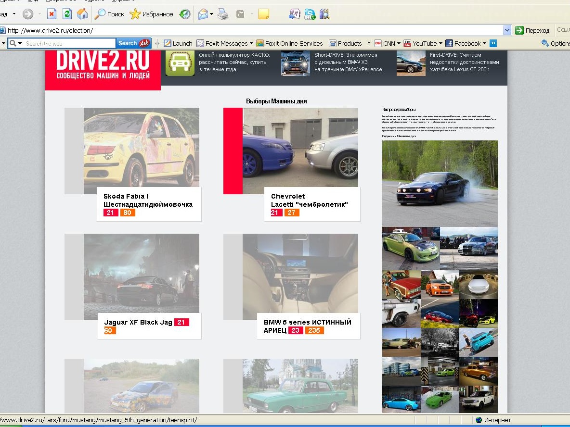Open Jaguar XF Black Jag photo
570x427 pixels.
point(142,273)
